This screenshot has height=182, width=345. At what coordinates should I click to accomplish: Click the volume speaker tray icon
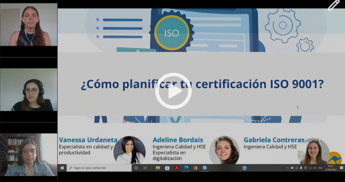pyautogui.click(x=315, y=168)
